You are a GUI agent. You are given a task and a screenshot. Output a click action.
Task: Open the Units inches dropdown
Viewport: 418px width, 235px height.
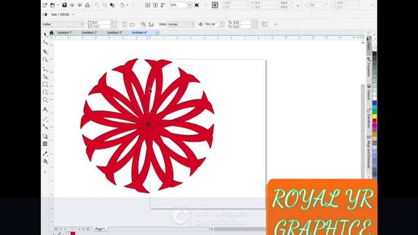click(x=192, y=24)
